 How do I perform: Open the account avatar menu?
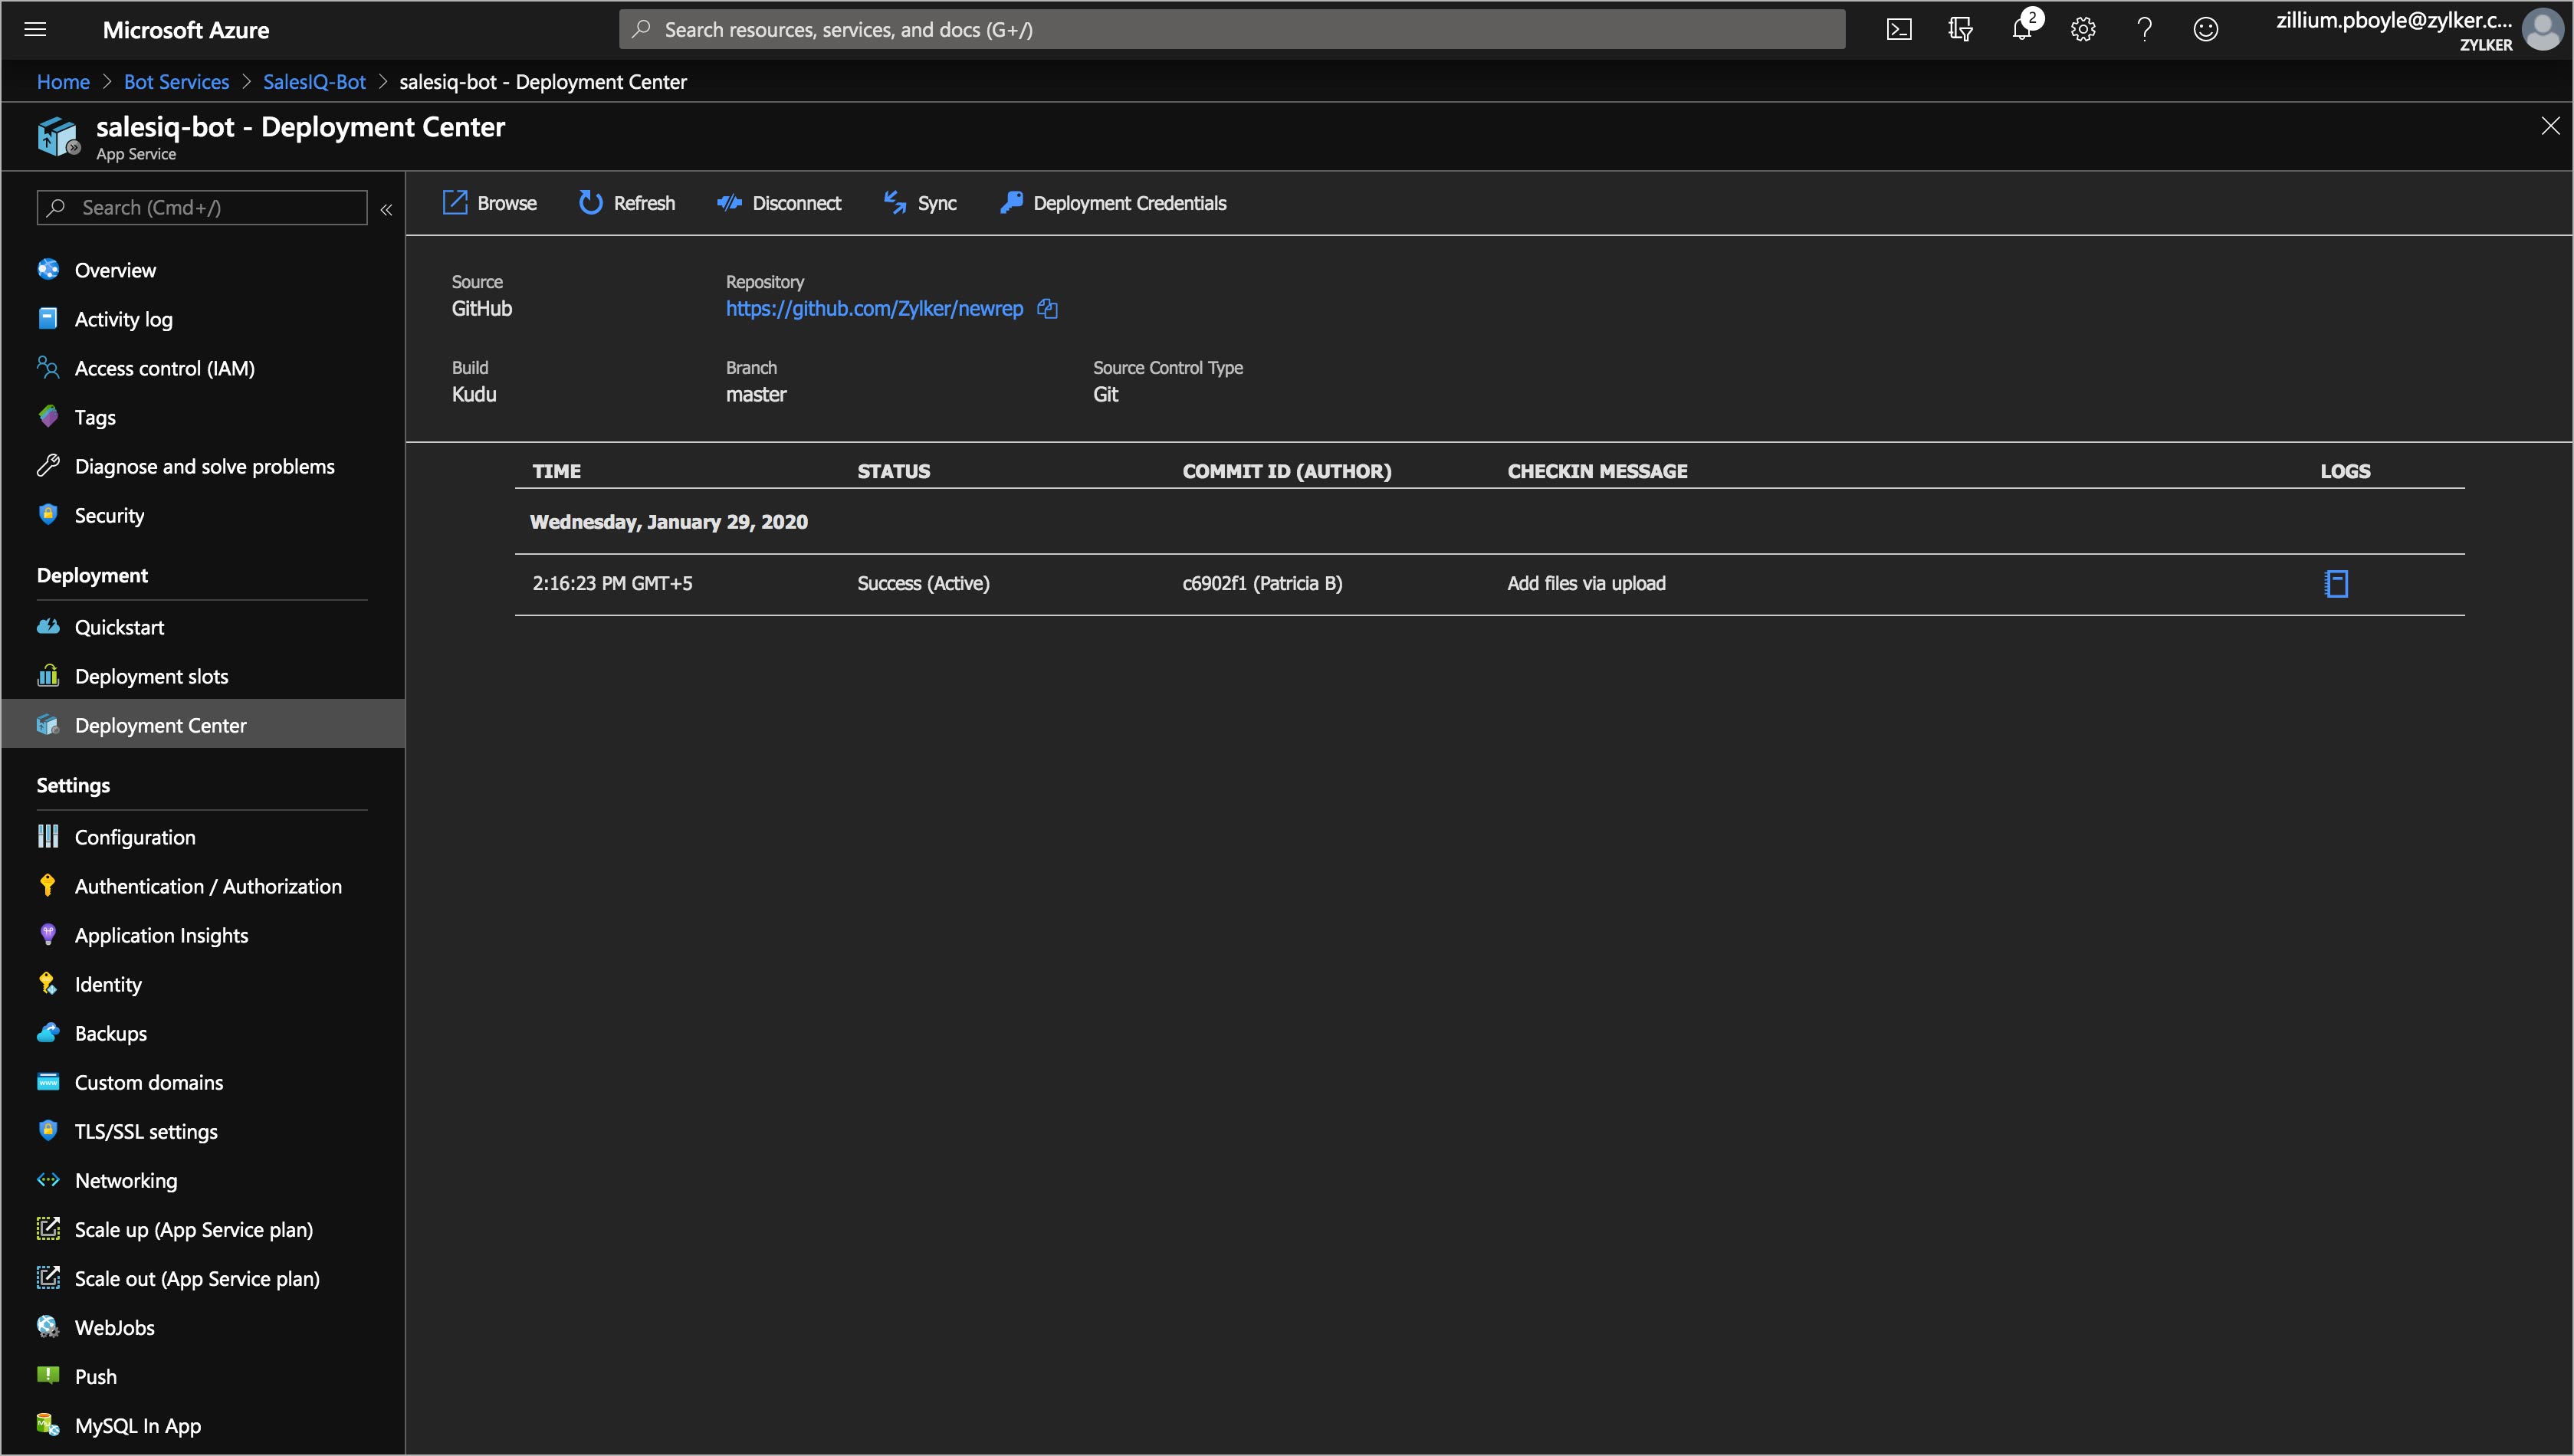tap(2543, 29)
